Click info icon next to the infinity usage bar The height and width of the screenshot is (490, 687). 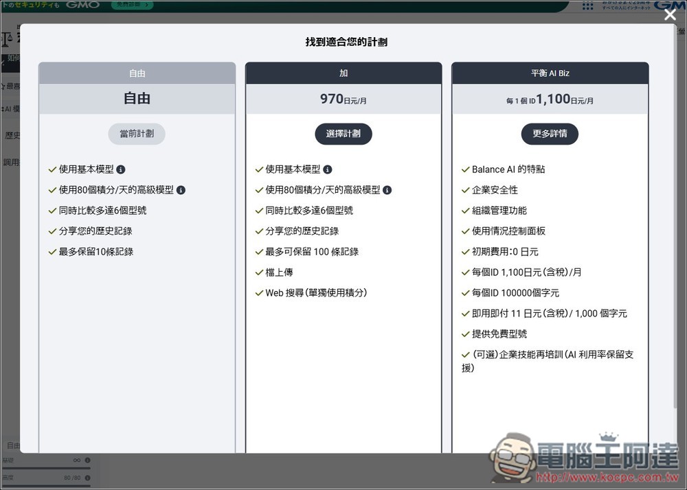[x=88, y=460]
